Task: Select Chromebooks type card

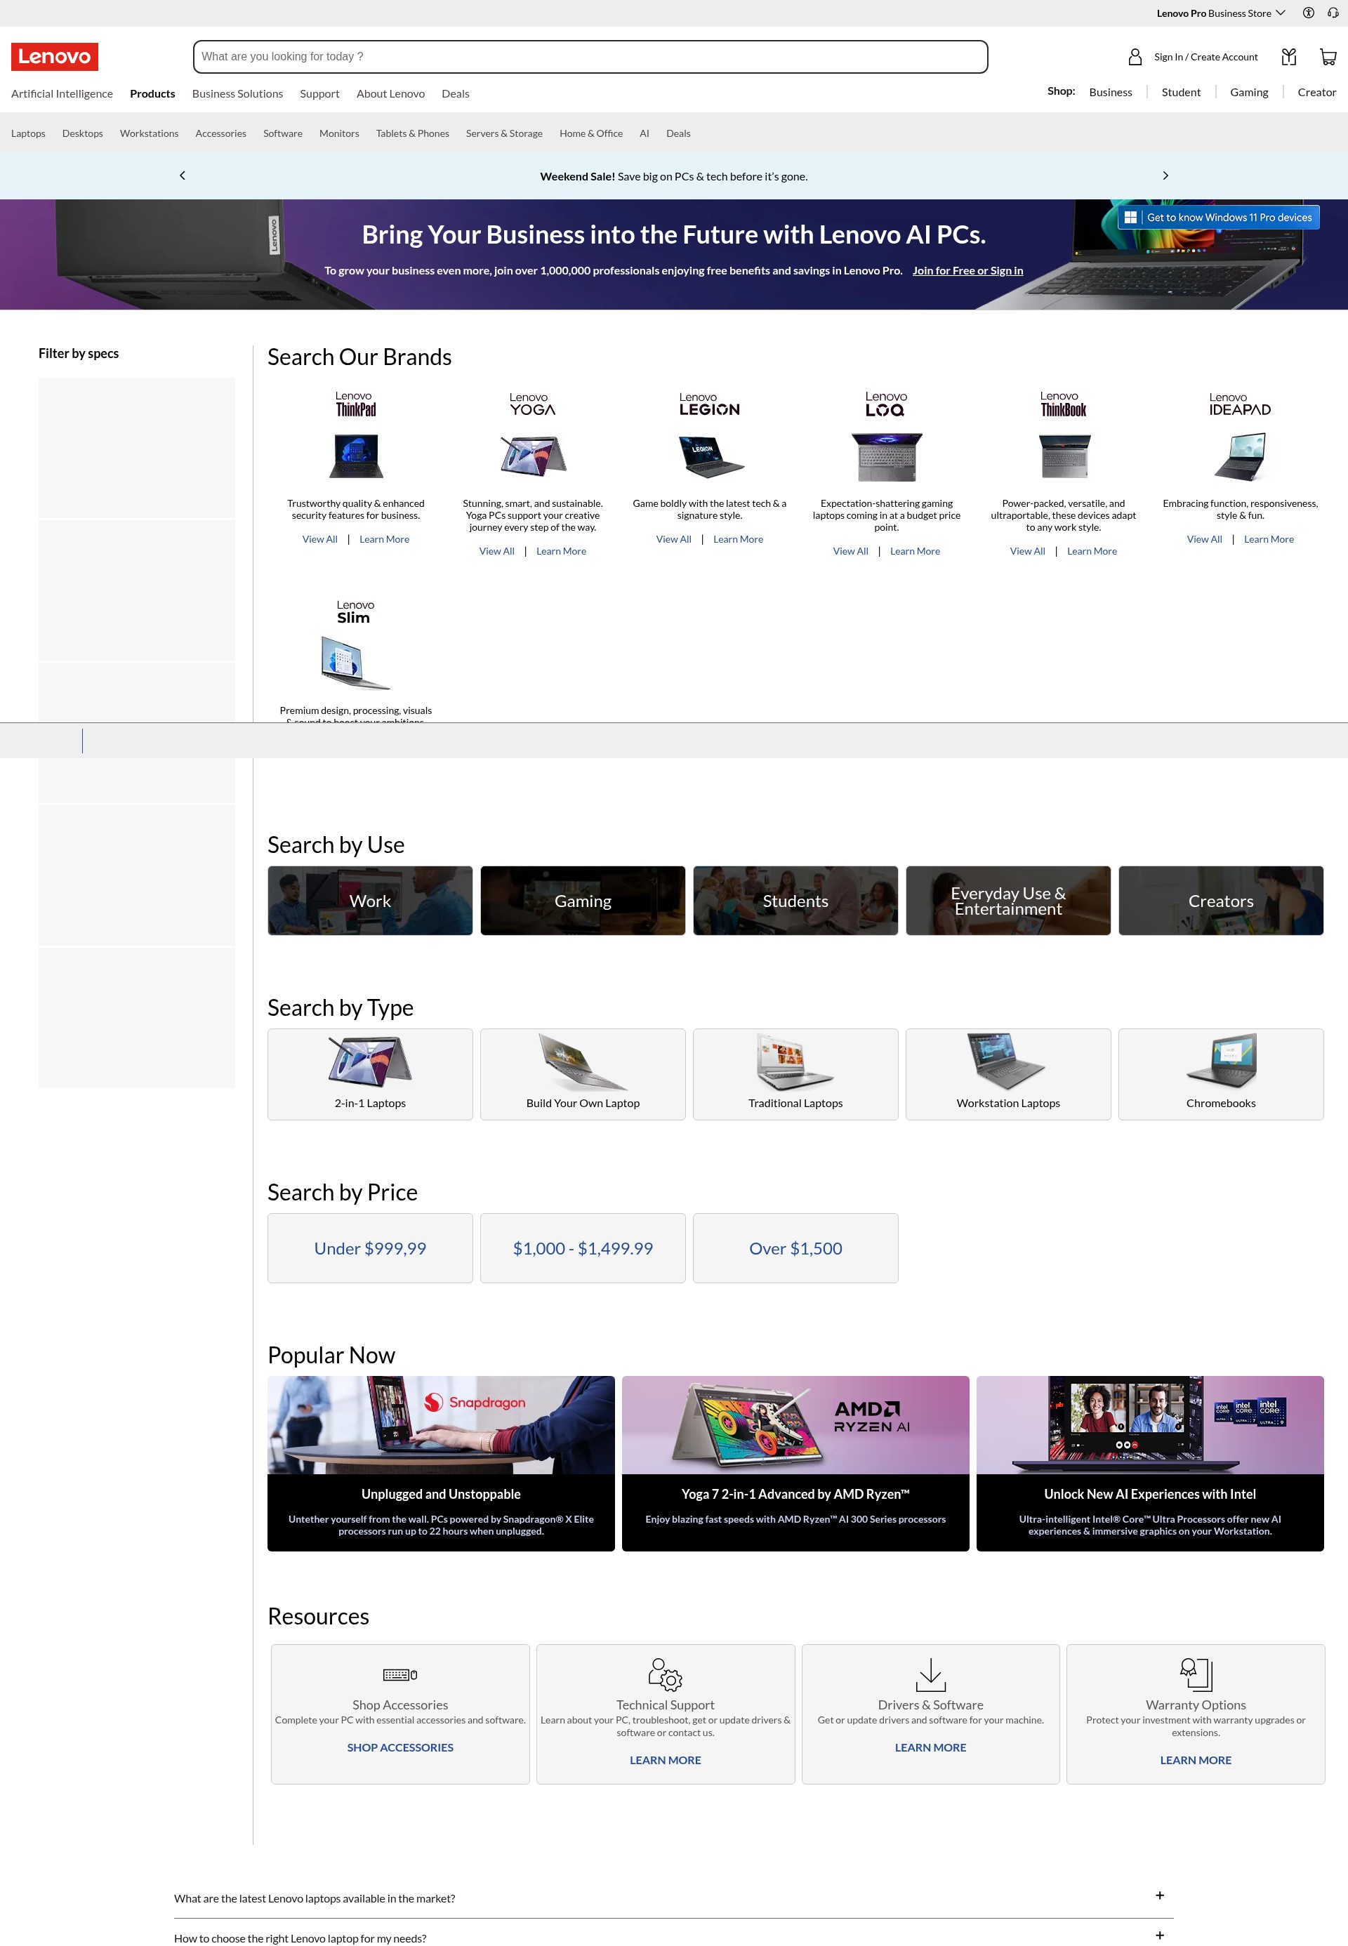Action: coord(1222,1074)
